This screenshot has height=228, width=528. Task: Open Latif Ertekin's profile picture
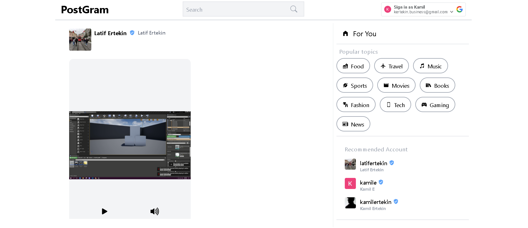80,40
